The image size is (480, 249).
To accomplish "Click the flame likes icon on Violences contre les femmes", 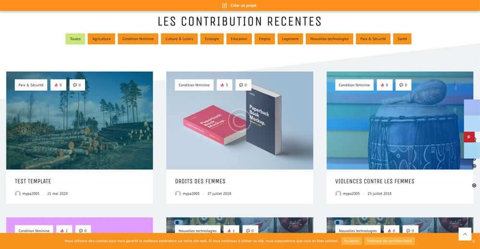I will [383, 85].
